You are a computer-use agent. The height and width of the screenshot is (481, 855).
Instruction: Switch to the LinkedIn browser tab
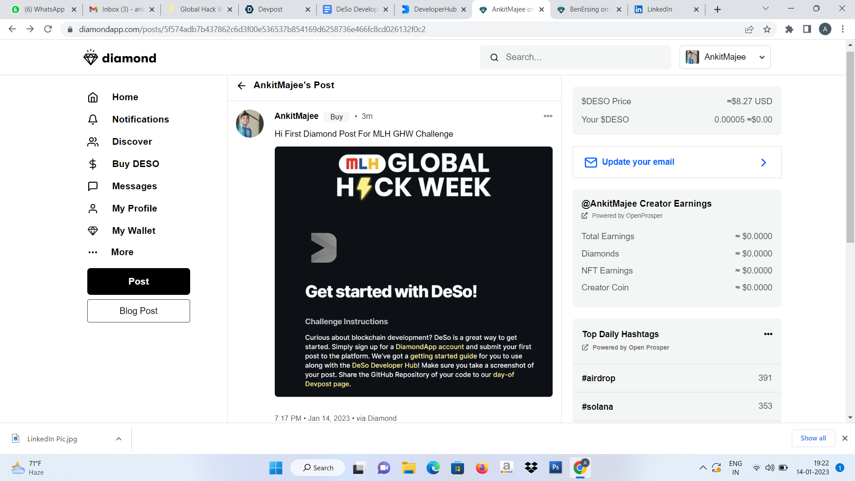pyautogui.click(x=659, y=9)
